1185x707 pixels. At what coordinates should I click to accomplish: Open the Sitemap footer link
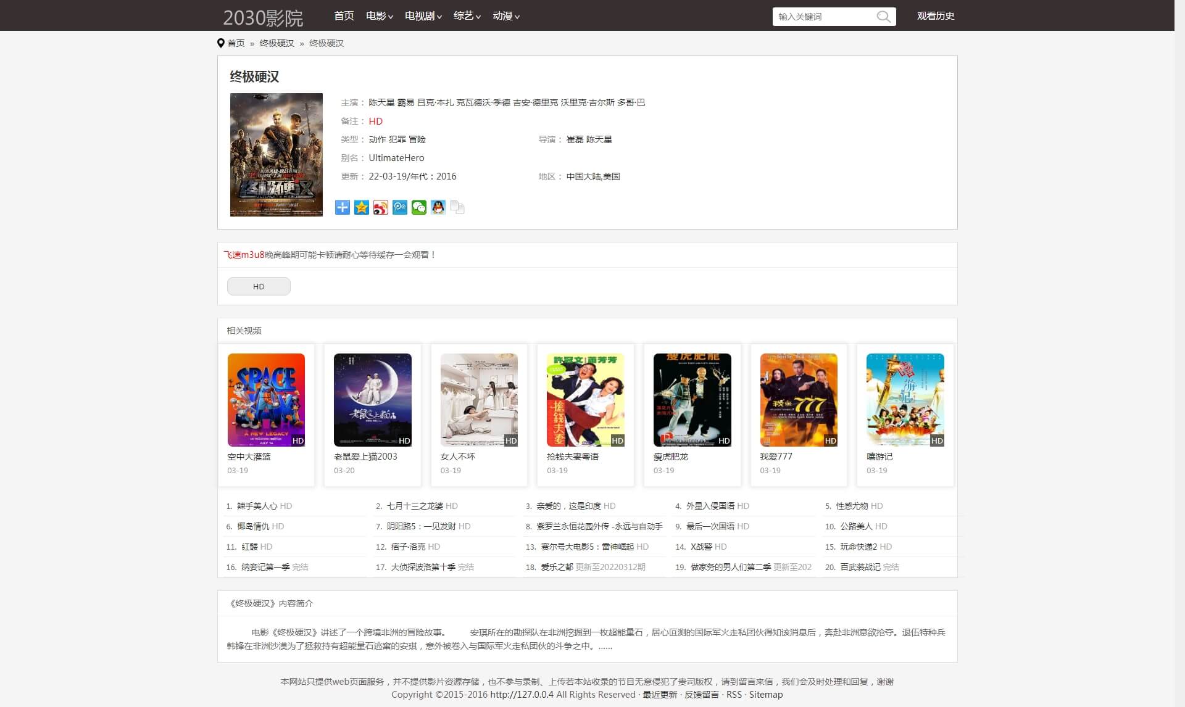pyautogui.click(x=765, y=694)
